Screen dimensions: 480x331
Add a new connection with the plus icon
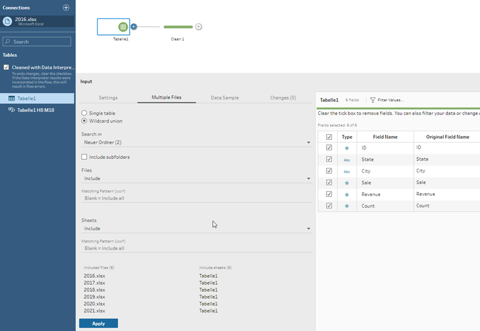66,8
